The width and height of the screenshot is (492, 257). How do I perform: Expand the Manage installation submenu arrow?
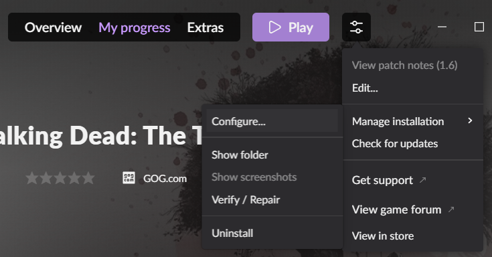pos(470,121)
